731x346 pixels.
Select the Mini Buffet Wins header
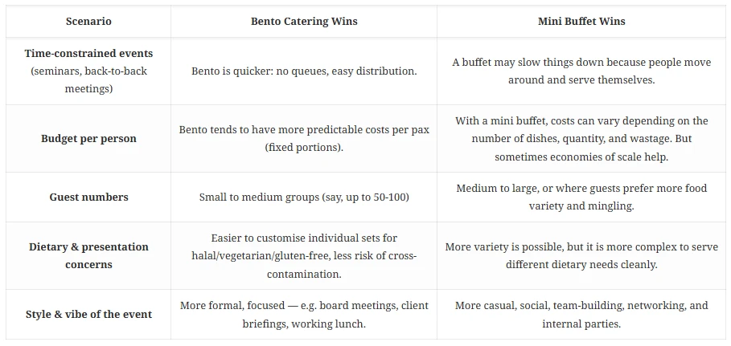(581, 22)
